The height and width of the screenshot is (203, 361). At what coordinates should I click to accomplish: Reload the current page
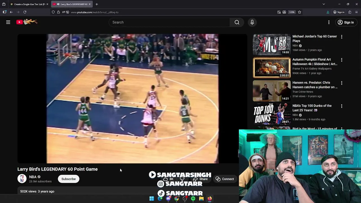(25, 12)
